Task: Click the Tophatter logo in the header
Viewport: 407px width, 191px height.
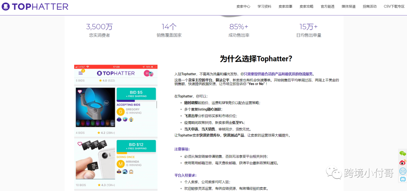Action: tap(35, 6)
